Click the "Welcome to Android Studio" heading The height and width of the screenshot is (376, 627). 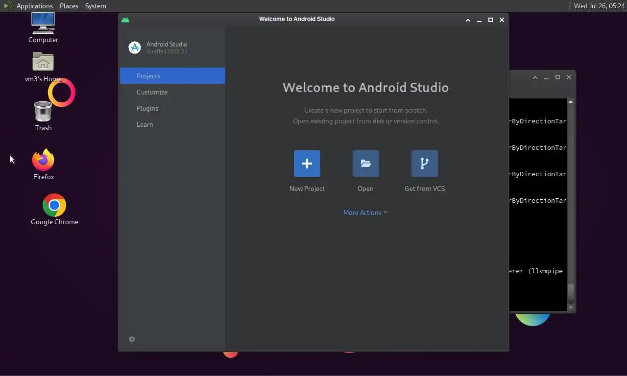click(x=365, y=87)
